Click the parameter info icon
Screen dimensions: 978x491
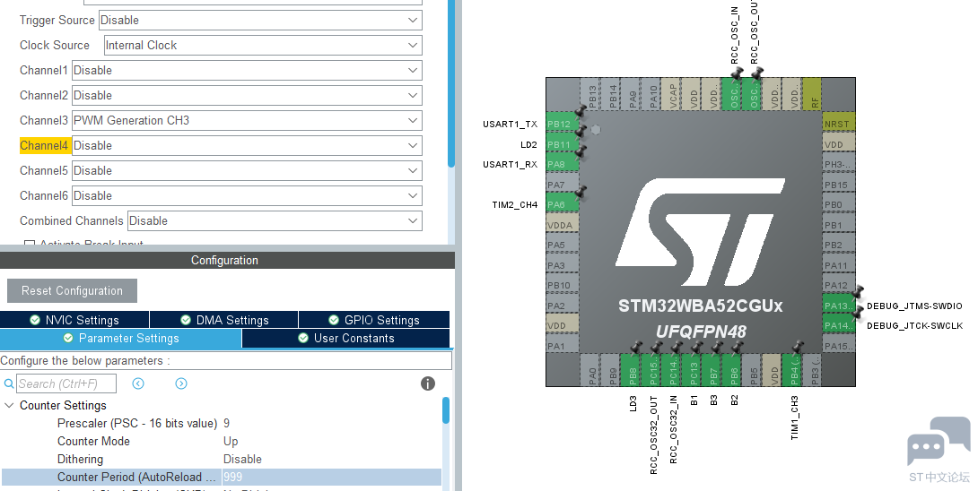[x=428, y=383]
